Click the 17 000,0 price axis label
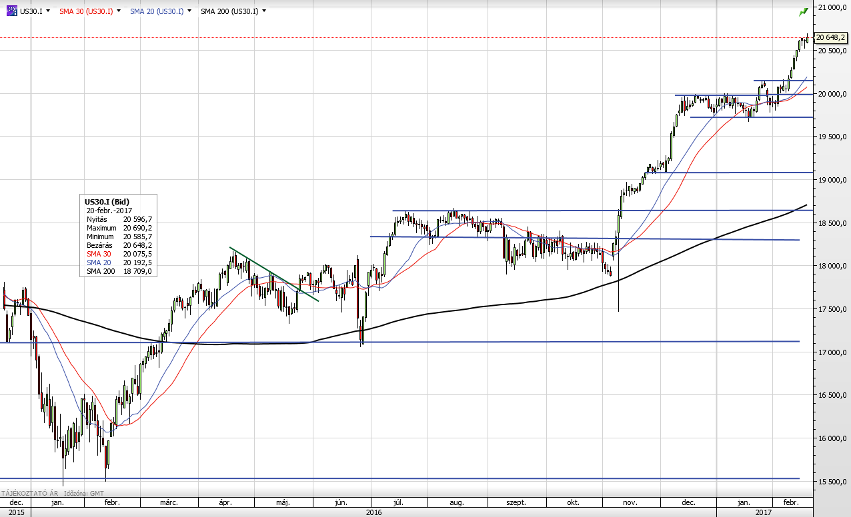 [x=832, y=352]
